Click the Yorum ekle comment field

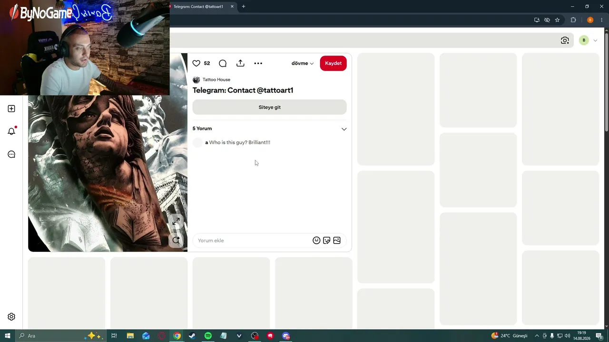[x=252, y=240]
